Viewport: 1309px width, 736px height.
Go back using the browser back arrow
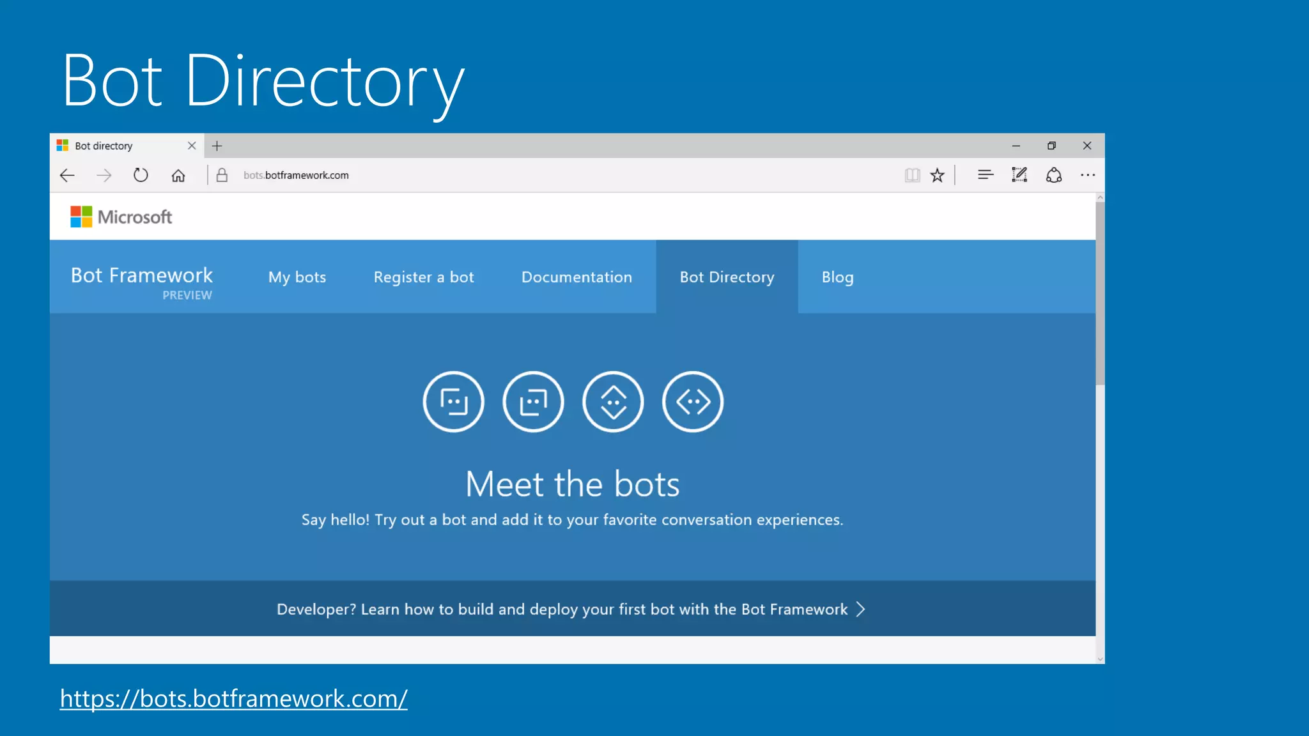tap(67, 175)
